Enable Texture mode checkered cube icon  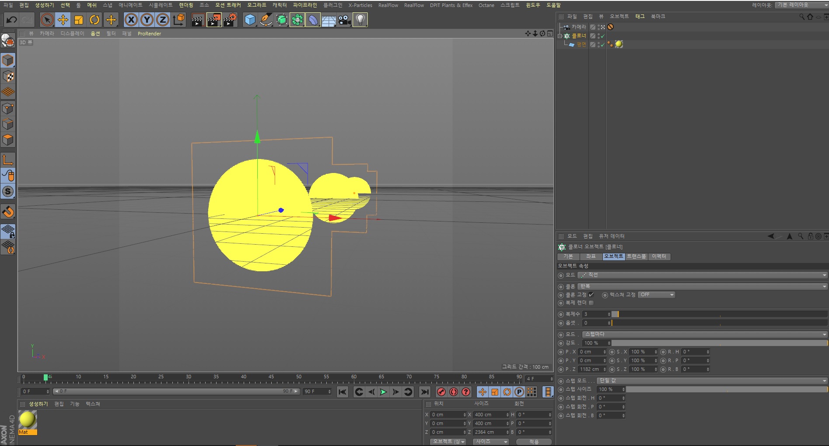pos(8,76)
